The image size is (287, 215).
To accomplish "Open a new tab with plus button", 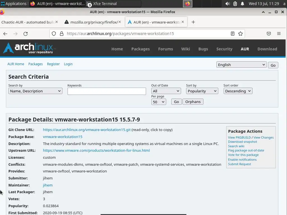I will point(193,22).
